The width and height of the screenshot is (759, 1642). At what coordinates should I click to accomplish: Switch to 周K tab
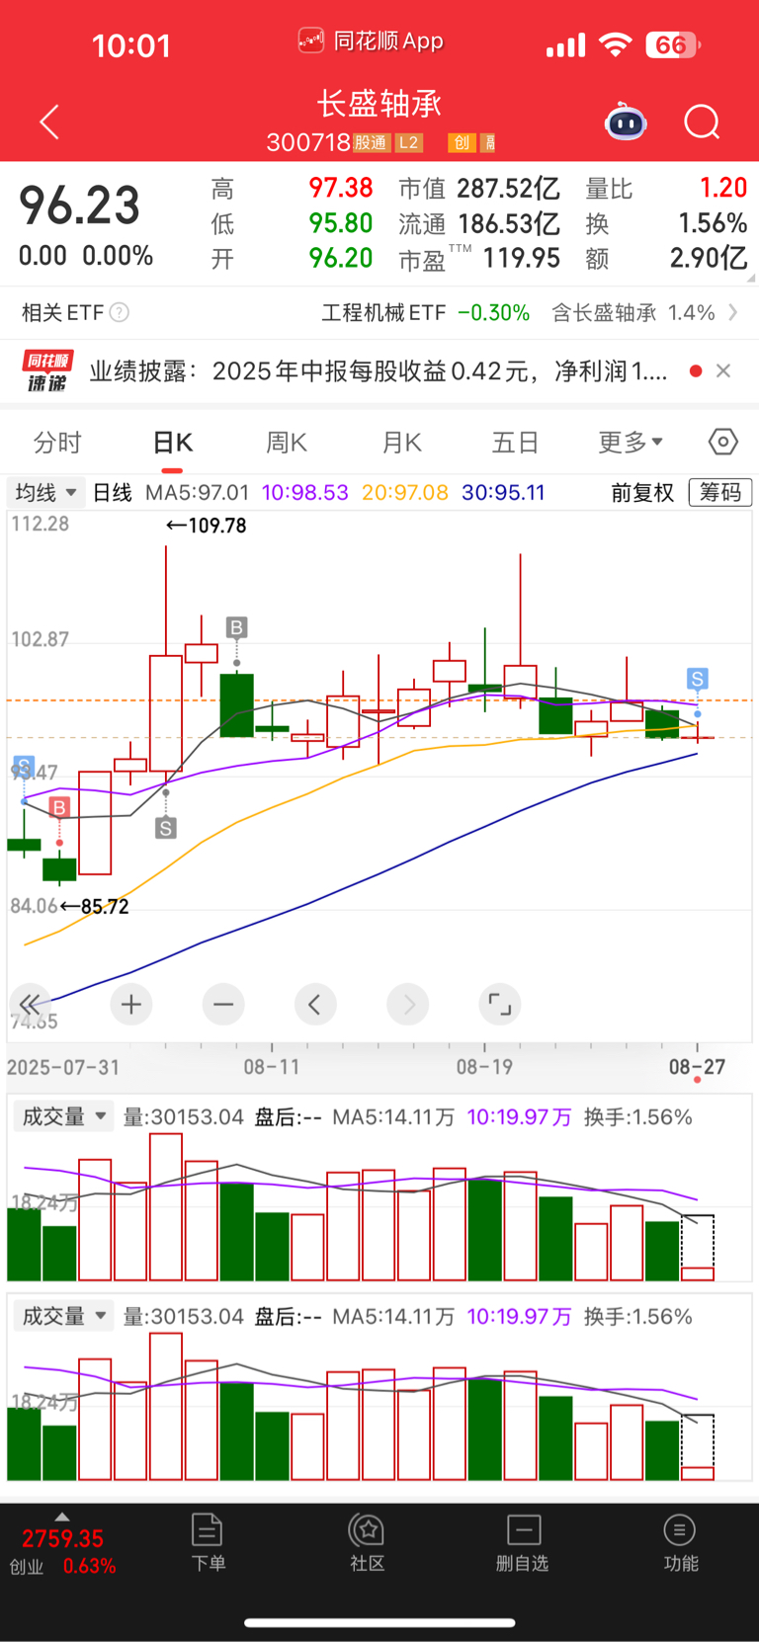(287, 443)
